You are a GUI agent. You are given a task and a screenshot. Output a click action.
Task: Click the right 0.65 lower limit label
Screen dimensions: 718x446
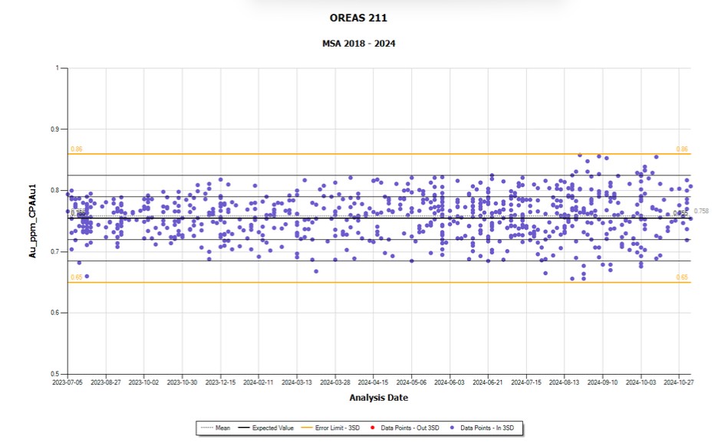click(682, 277)
